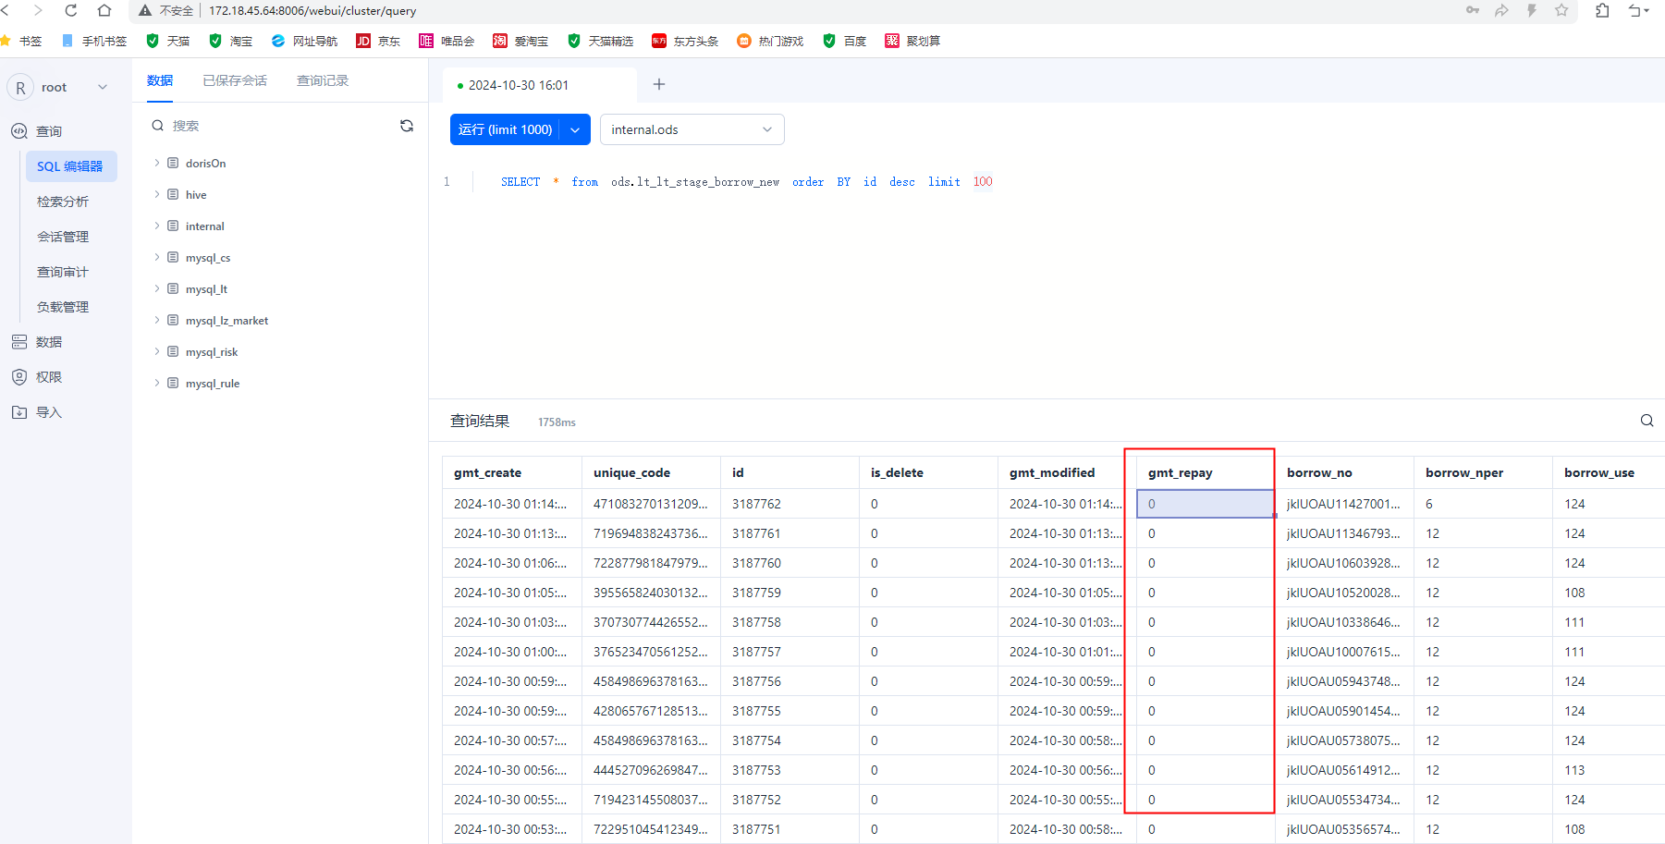Viewport: 1665px width, 844px height.
Task: Select gmt_repay cell in row 3187762
Action: (x=1206, y=504)
